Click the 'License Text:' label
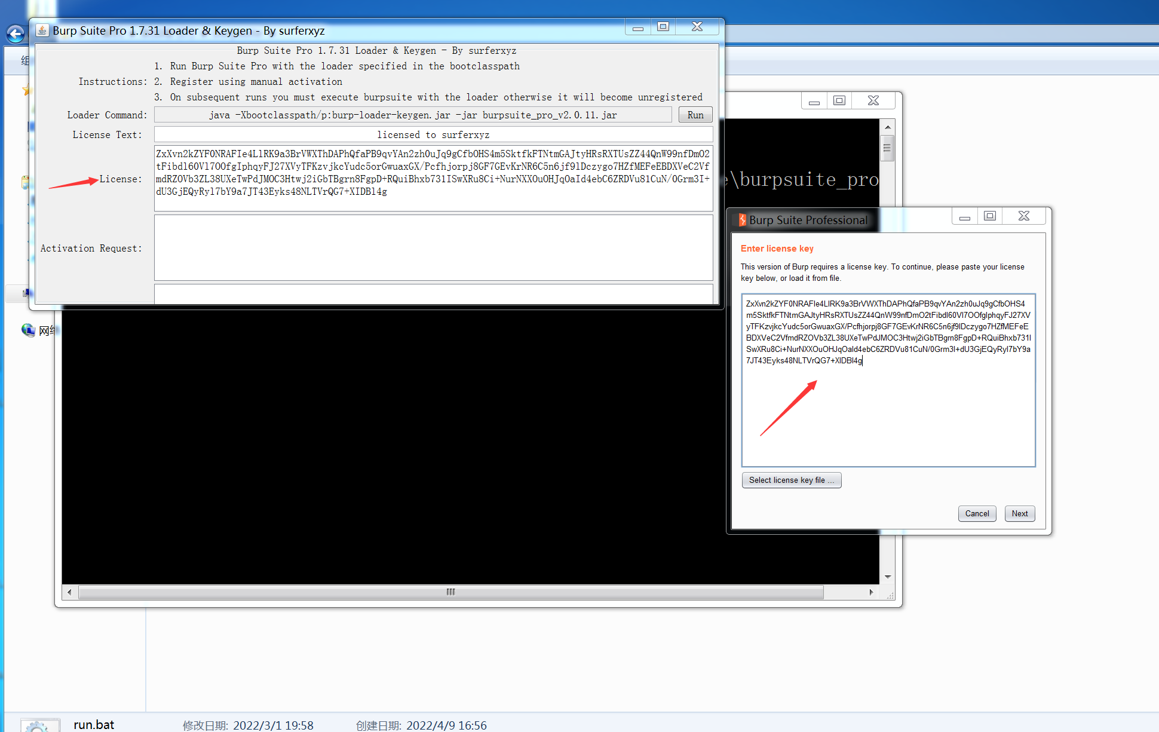The width and height of the screenshot is (1159, 732). coord(108,134)
